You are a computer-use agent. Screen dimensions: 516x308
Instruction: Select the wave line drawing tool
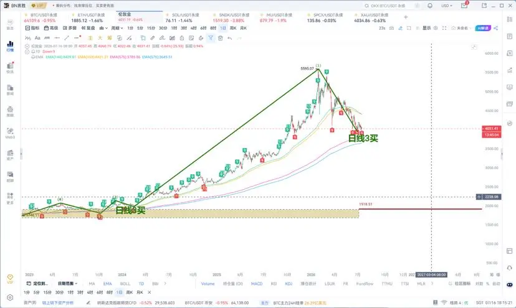point(28,38)
